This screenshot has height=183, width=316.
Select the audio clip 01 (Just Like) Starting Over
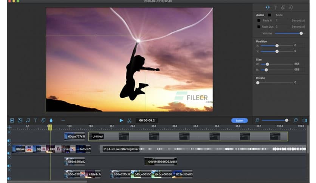203,149
